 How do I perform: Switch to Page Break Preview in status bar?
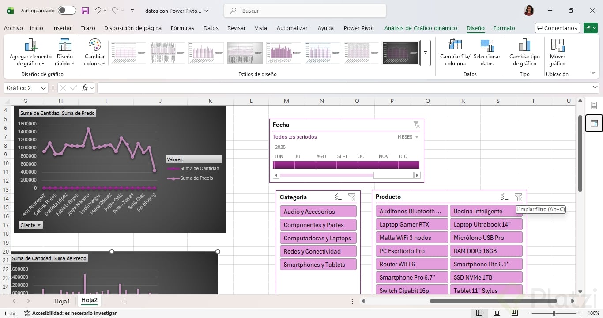click(514, 313)
